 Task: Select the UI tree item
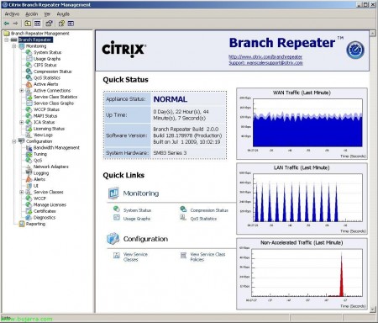tap(35, 186)
